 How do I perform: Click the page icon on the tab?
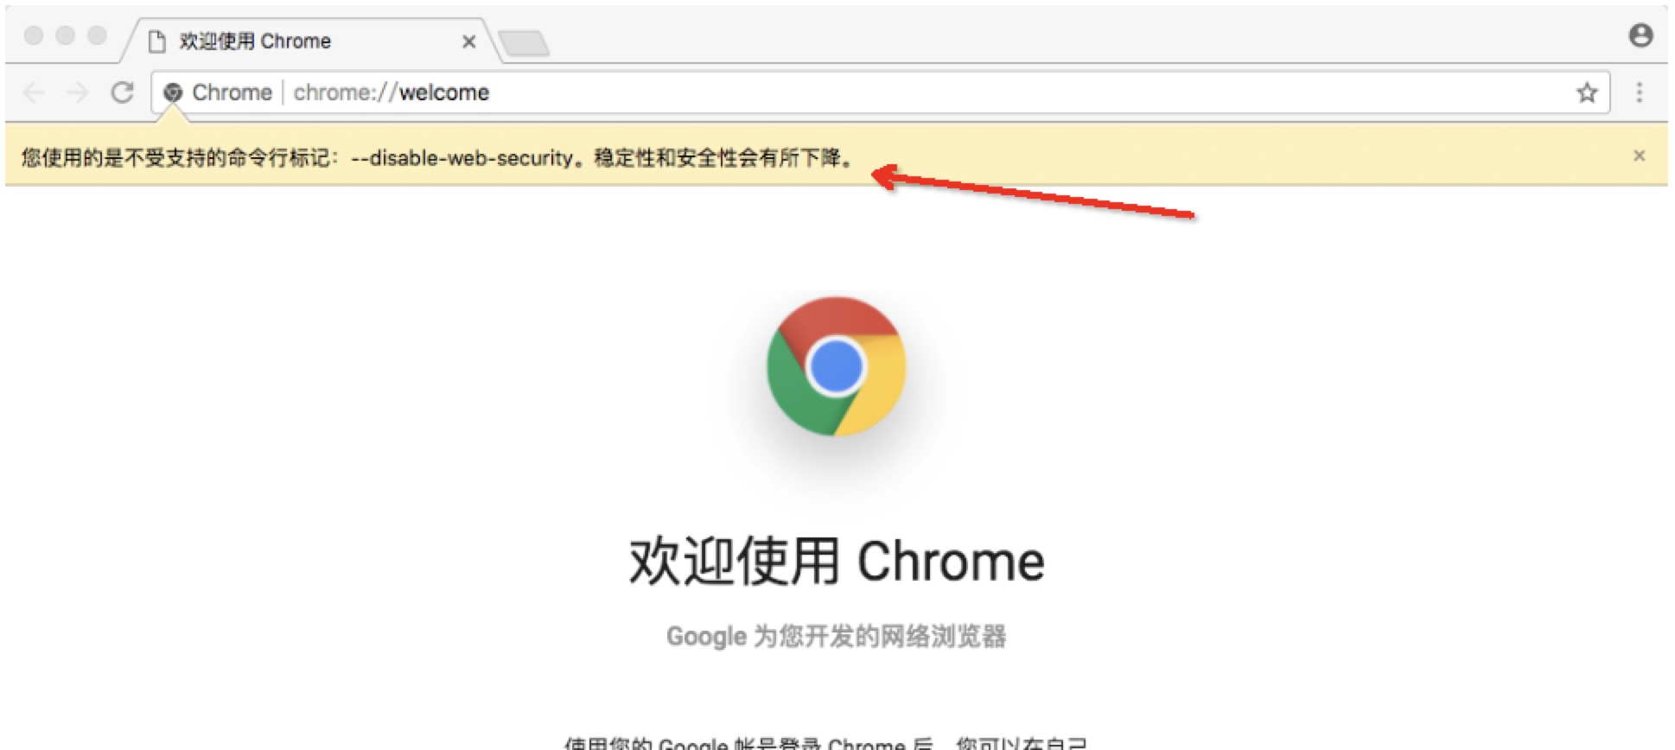(157, 41)
